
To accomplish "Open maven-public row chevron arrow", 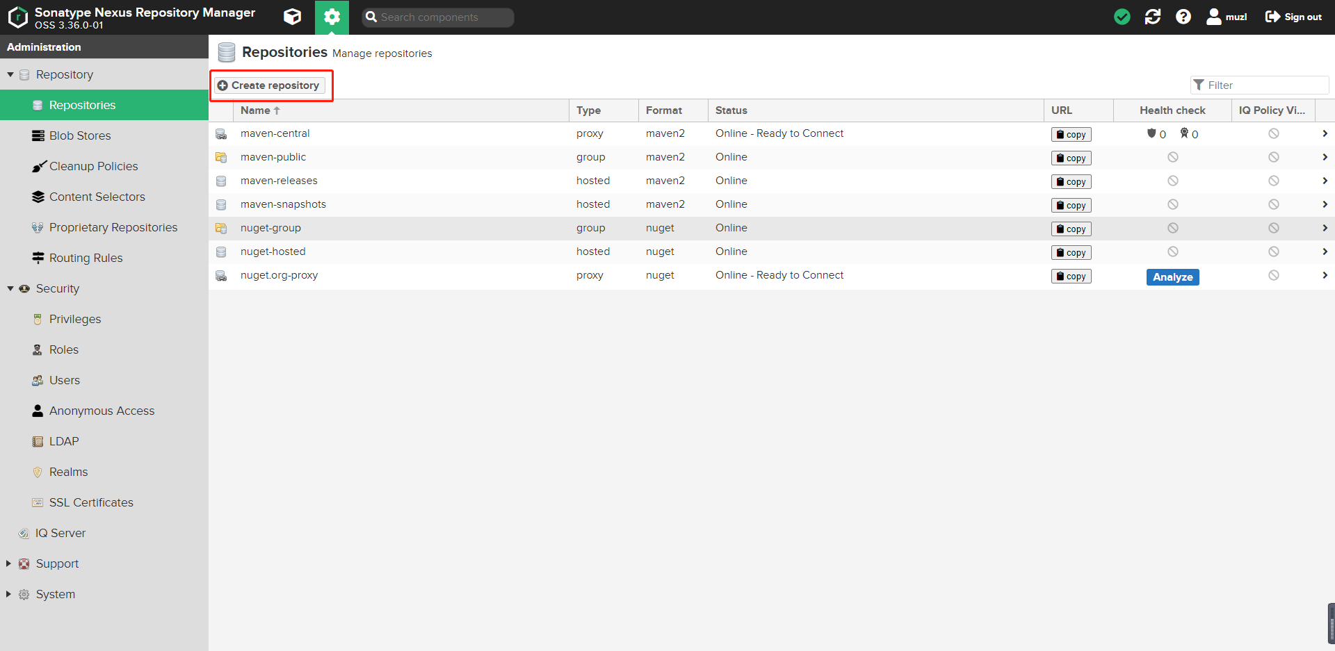I will pyautogui.click(x=1325, y=157).
